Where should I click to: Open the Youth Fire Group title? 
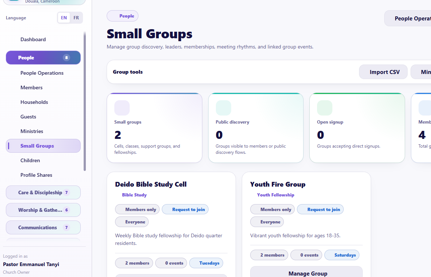pos(278,184)
